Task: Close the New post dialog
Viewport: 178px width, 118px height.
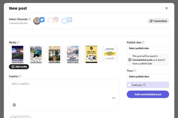Action: pos(166,8)
